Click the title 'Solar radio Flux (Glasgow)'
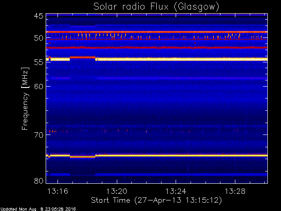The width and height of the screenshot is (281, 211). [156, 7]
